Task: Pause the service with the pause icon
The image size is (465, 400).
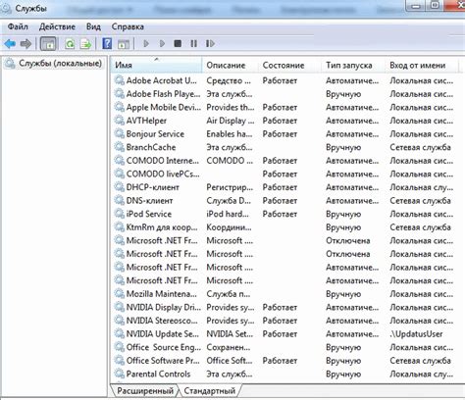Action: 193,43
